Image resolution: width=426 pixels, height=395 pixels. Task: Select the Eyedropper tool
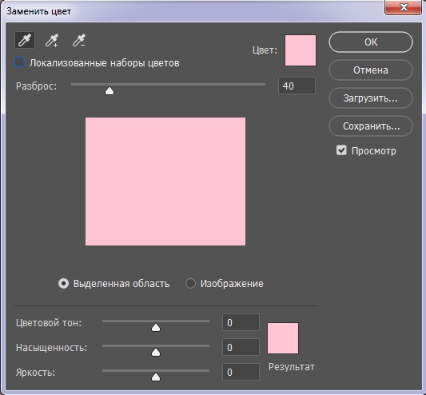coord(25,40)
